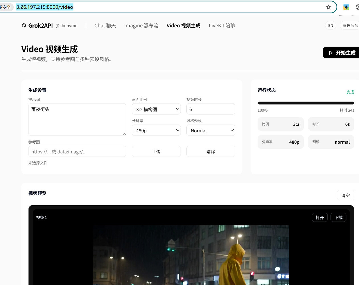
Task: Click the 未选择文件 label
Action: 38,163
